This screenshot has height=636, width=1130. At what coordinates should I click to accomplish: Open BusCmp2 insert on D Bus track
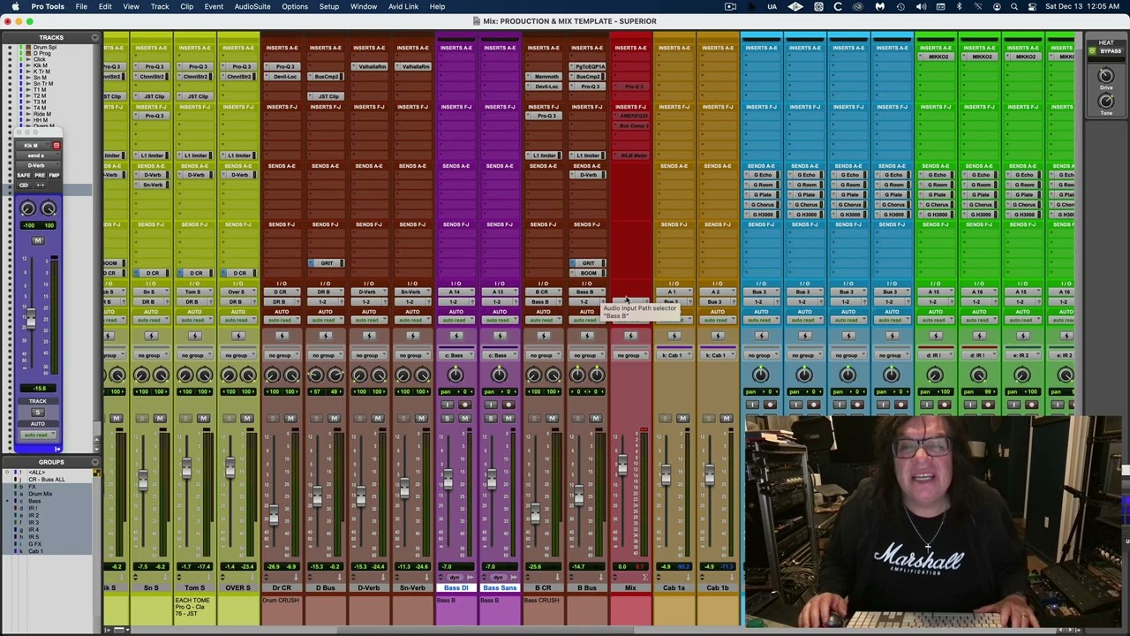click(x=325, y=77)
